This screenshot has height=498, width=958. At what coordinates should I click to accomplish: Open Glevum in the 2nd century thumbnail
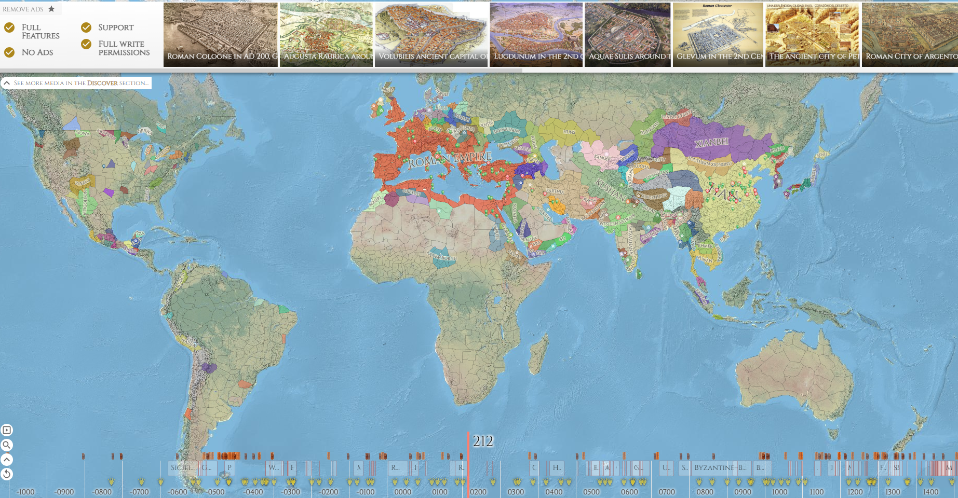point(718,35)
